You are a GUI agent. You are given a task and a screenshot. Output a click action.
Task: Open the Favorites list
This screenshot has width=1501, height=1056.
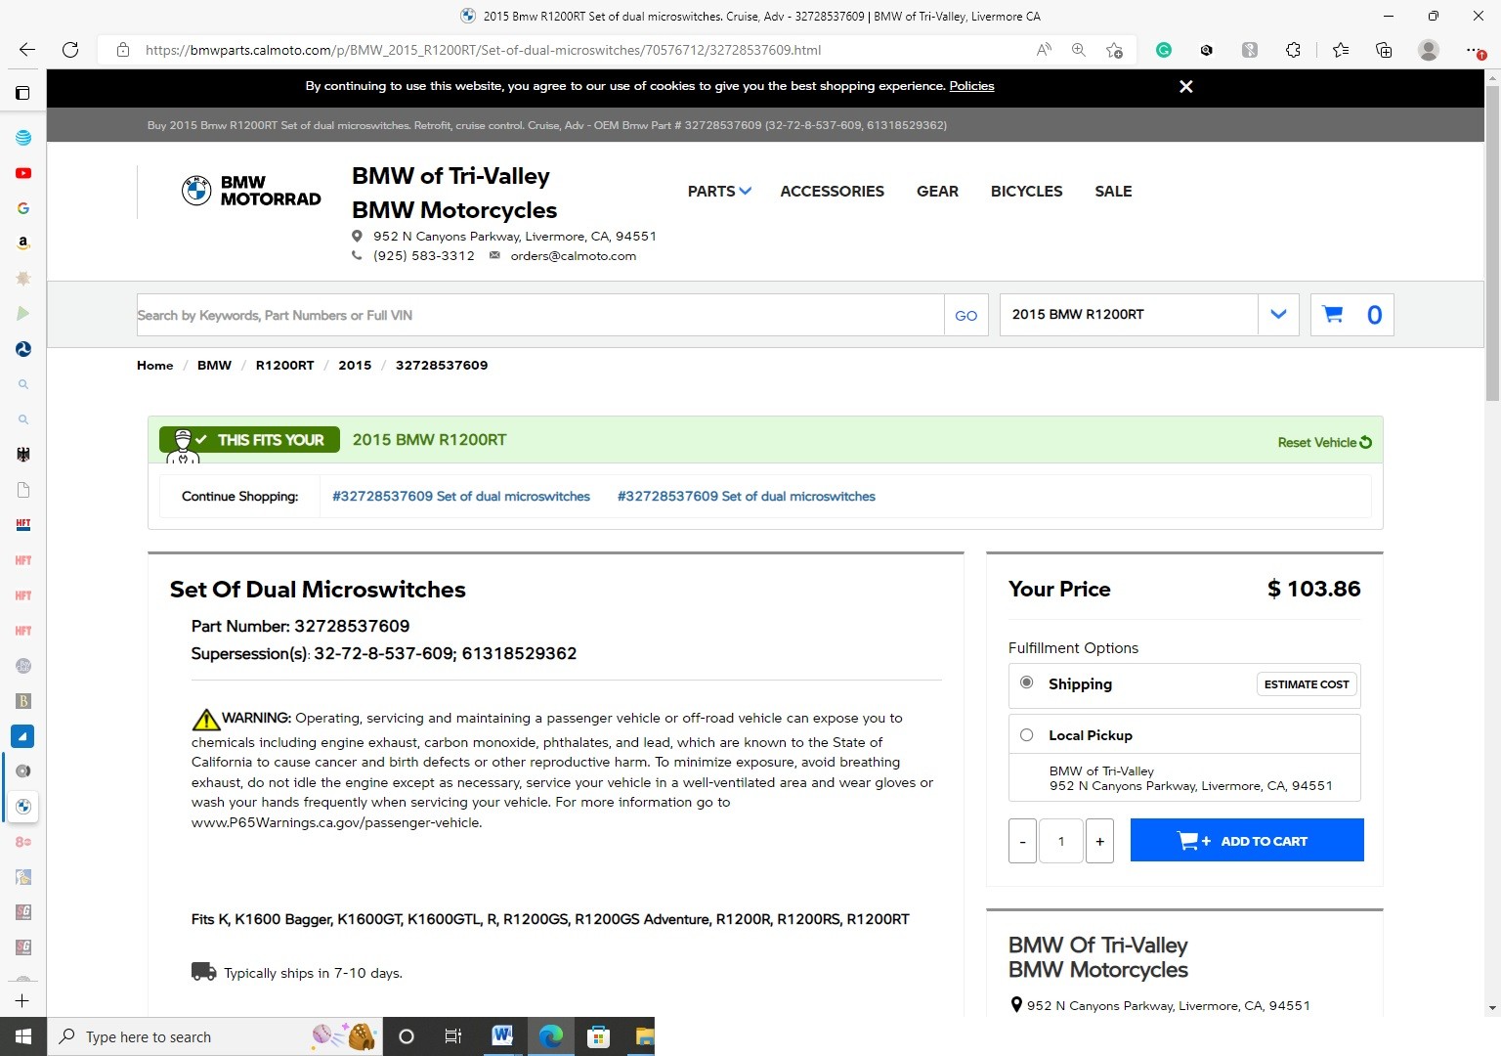(1341, 50)
